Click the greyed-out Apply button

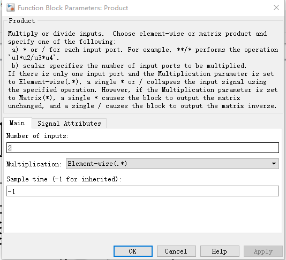point(263,251)
